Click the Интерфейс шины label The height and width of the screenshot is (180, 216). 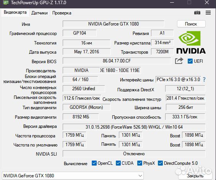tap(136, 80)
